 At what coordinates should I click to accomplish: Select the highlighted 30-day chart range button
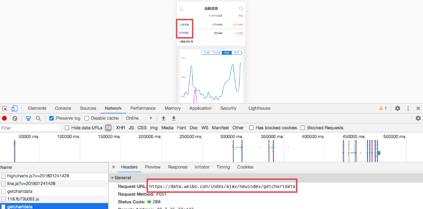[x=227, y=53]
